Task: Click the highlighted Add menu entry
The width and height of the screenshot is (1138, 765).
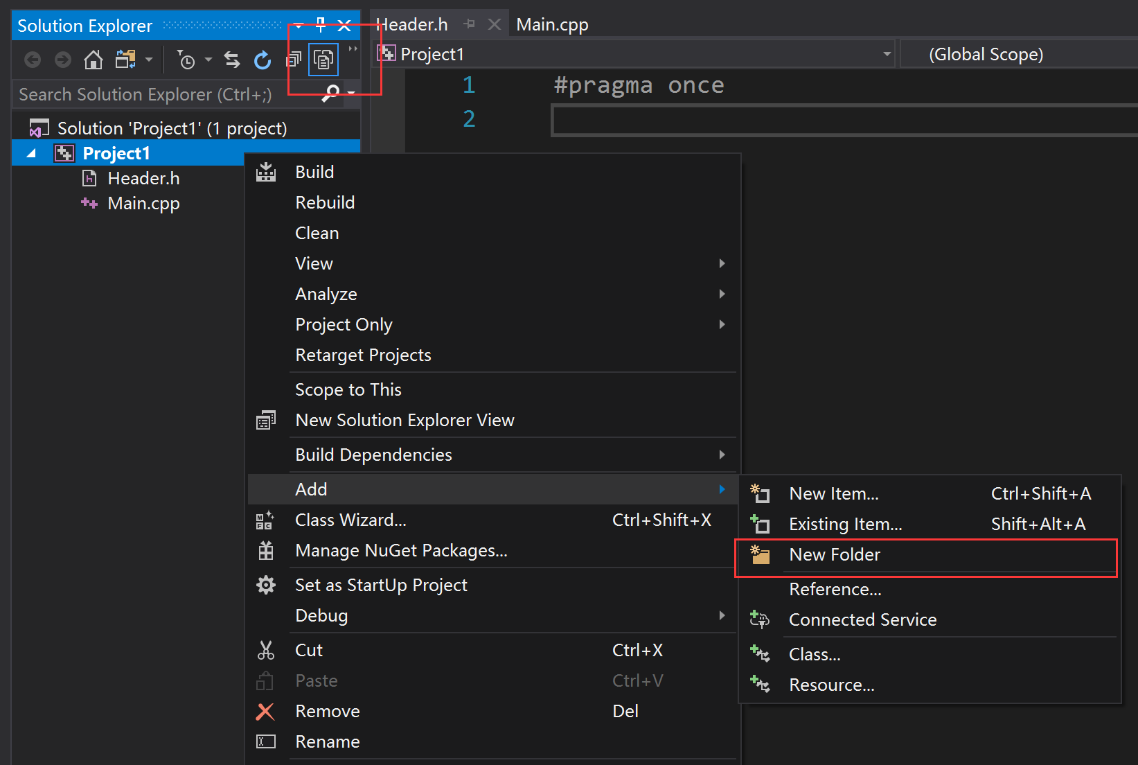Action: [x=493, y=489]
